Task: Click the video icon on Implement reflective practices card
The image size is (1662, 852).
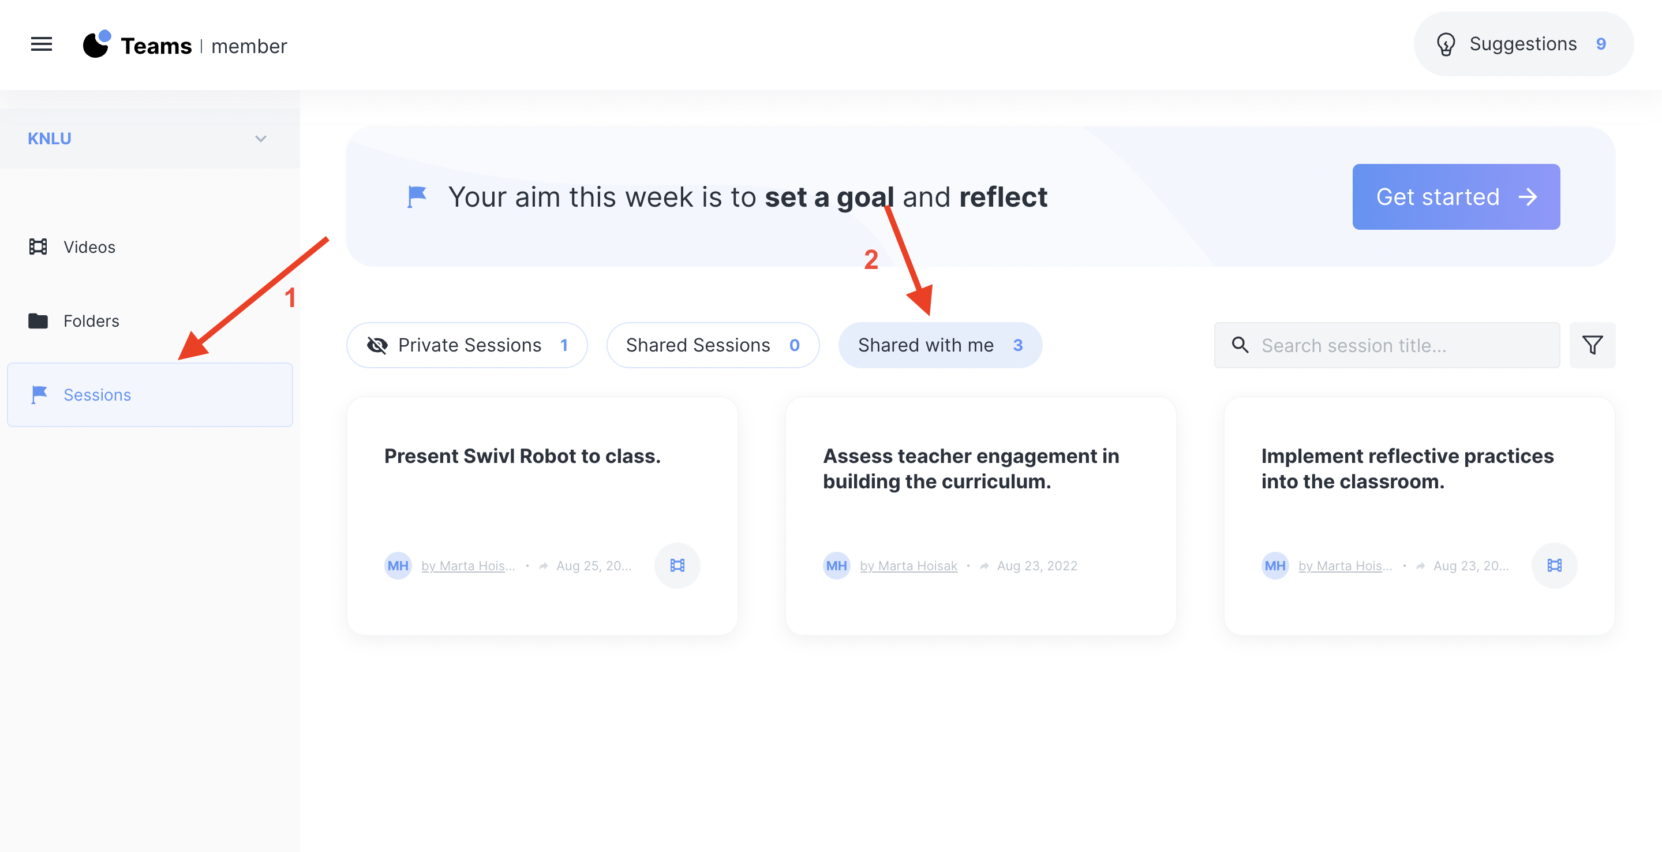Action: pos(1554,566)
